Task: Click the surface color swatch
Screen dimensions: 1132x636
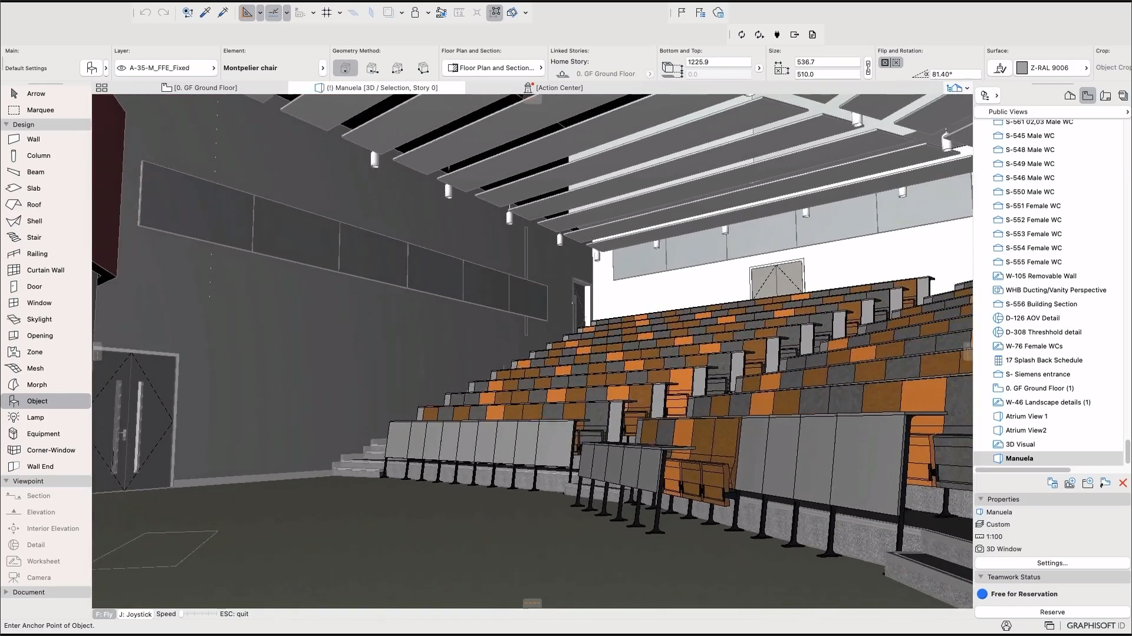Action: click(1022, 68)
